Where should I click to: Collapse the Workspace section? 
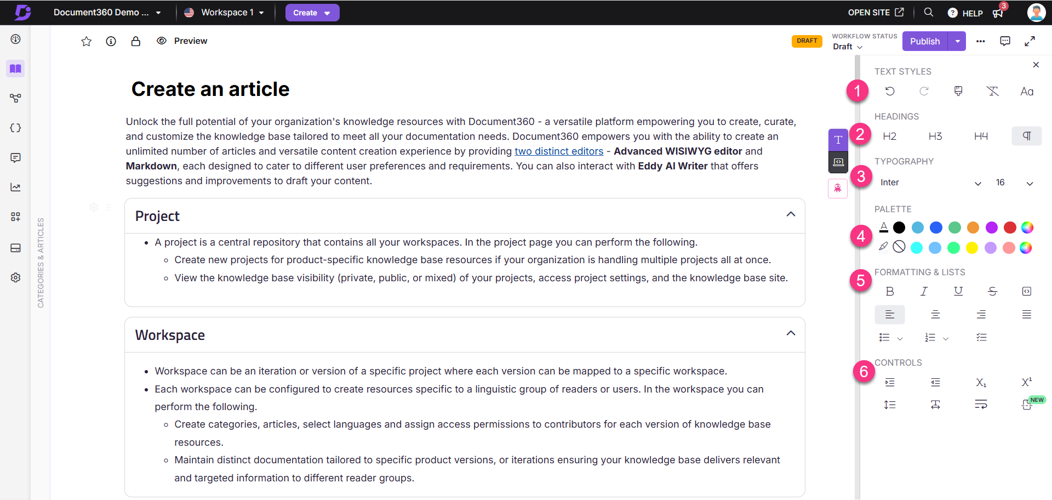pyautogui.click(x=791, y=333)
